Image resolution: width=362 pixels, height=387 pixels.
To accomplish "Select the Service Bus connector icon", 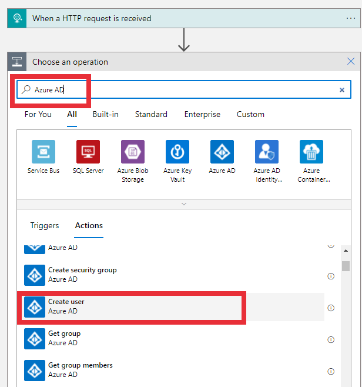I will pos(43,152).
